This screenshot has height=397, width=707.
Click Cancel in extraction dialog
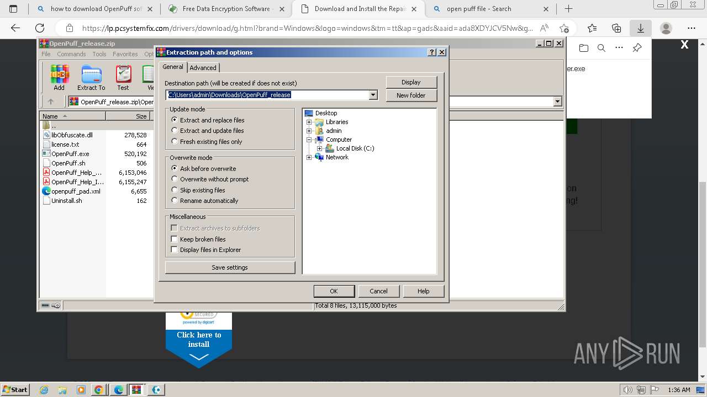coord(378,291)
